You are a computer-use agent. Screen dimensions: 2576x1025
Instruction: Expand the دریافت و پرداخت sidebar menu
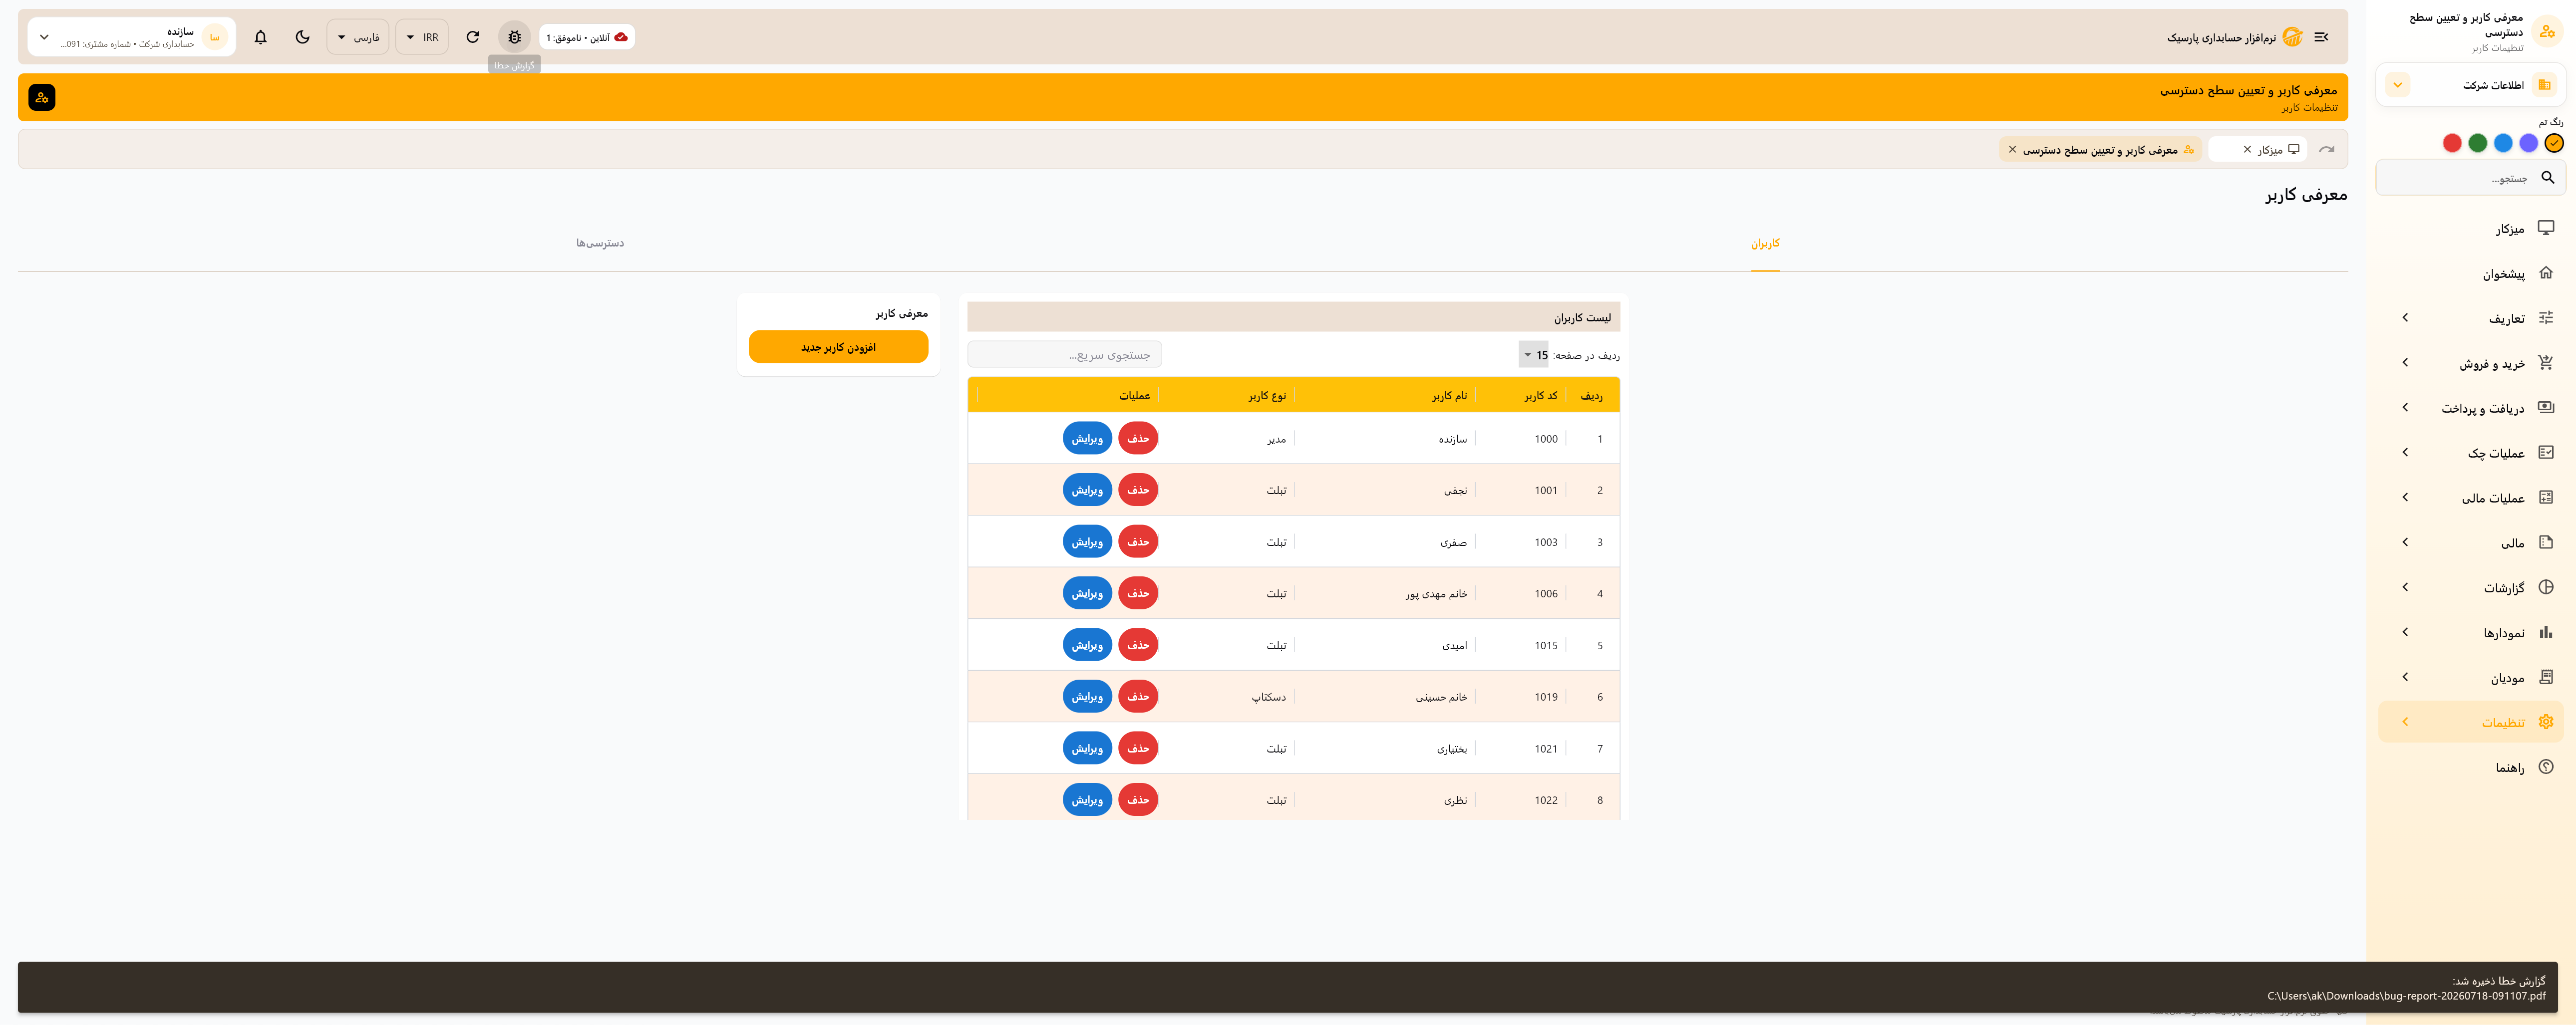pos(2470,408)
